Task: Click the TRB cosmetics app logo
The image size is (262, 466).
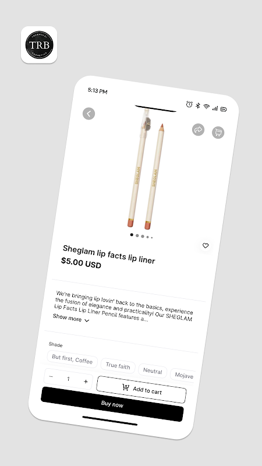Action: point(39,45)
